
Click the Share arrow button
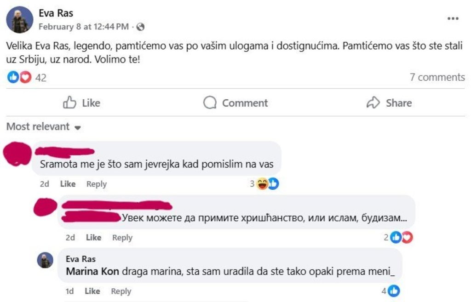pos(389,103)
